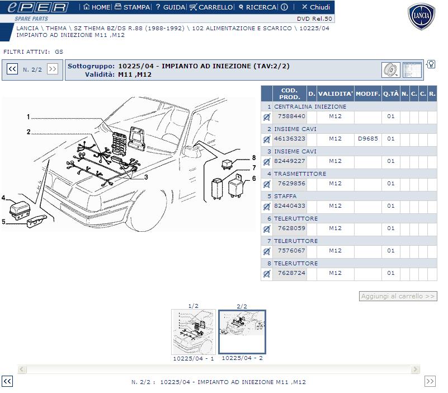Click the thumbnail strip left scroll arrow
448x393 pixels.
[22, 369]
